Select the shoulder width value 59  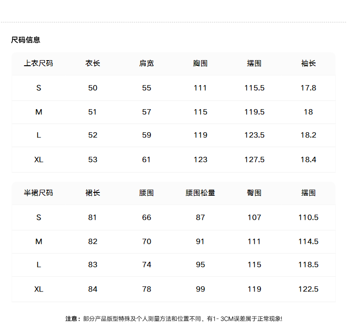point(146,135)
